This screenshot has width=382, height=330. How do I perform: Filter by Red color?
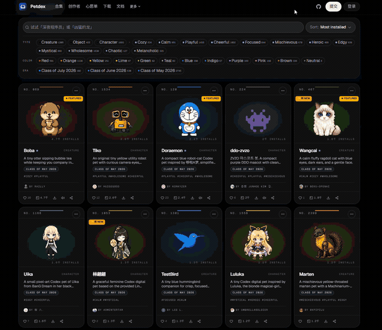point(46,61)
